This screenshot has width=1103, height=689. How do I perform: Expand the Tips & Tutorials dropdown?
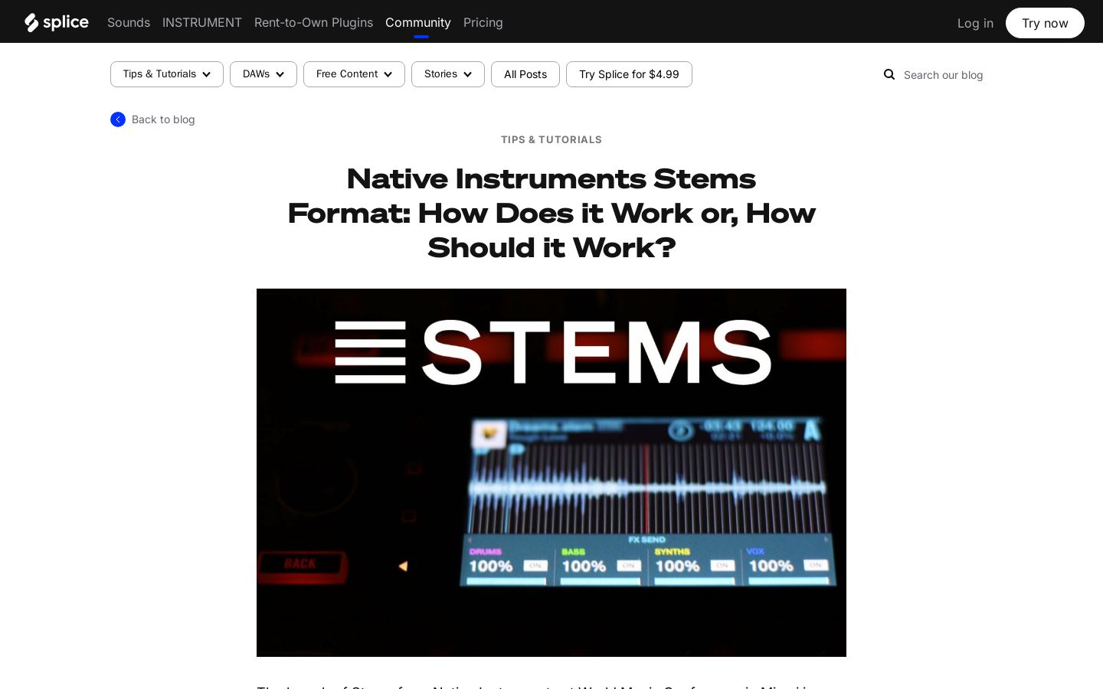[x=167, y=74]
